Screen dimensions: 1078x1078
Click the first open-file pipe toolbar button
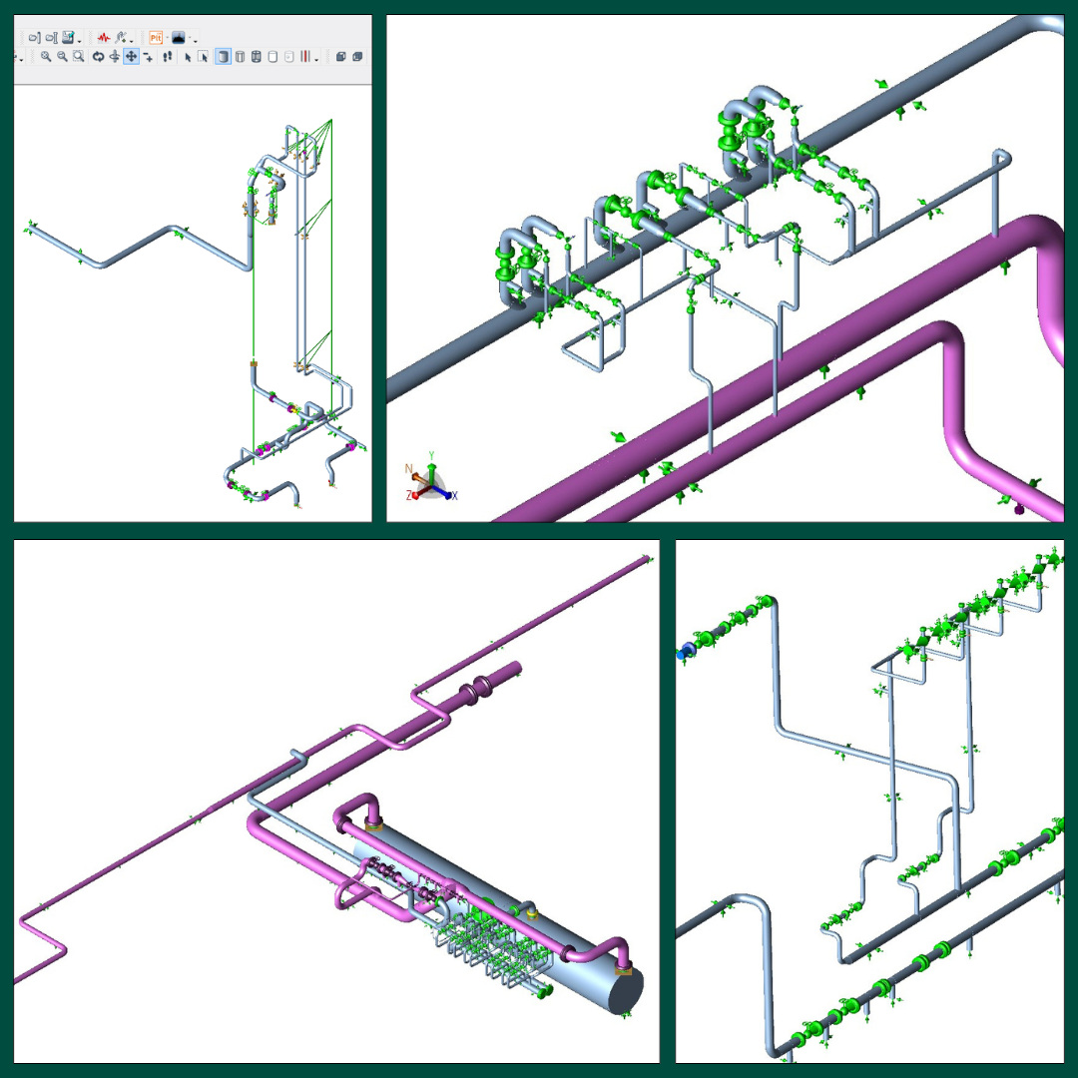click(x=33, y=37)
